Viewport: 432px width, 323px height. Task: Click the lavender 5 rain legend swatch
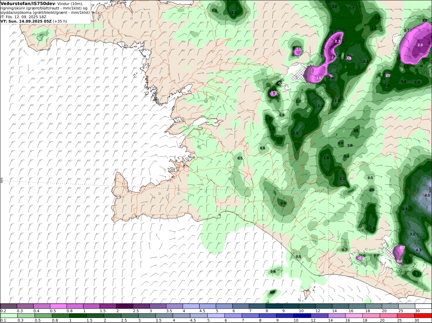[x=216, y=316]
